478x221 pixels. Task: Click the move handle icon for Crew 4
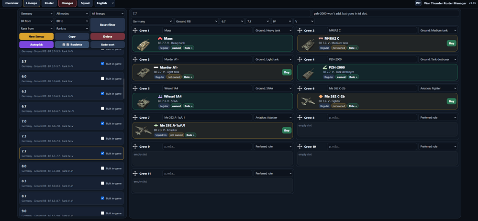point(300,59)
